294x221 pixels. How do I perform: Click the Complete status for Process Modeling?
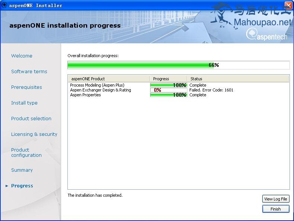coord(197,85)
